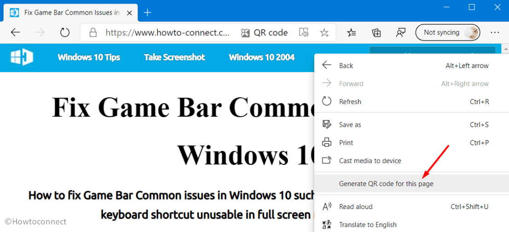Open the Settings and more ellipsis menu
The width and height of the screenshot is (509, 232).
pyautogui.click(x=495, y=33)
